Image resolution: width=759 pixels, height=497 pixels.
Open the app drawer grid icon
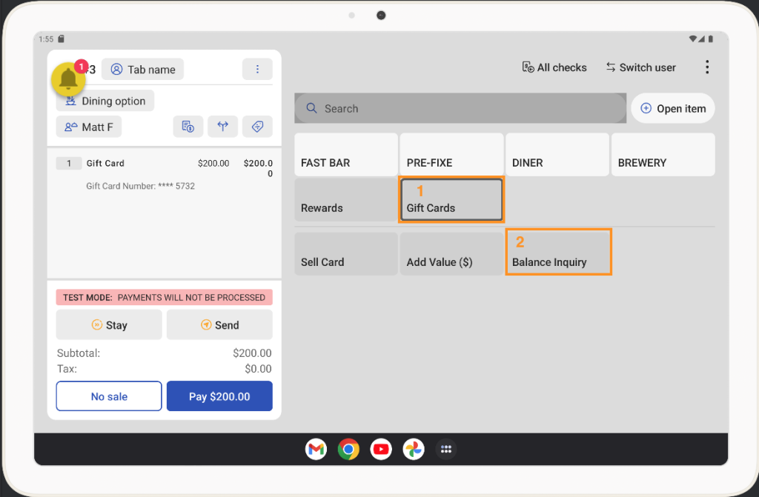point(445,449)
